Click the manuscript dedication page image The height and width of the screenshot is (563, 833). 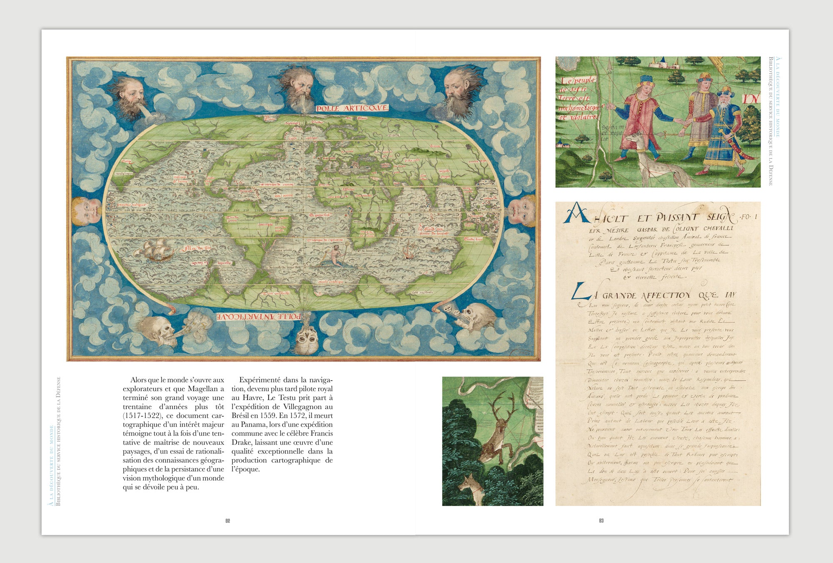pos(658,354)
